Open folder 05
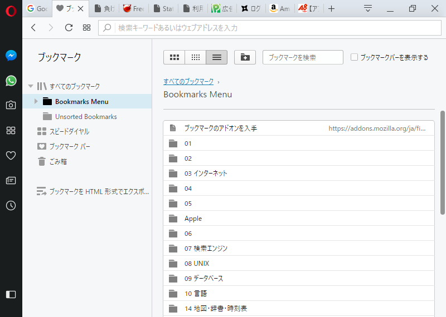Screen dimensions: 446x317 pyautogui.click(x=299, y=204)
